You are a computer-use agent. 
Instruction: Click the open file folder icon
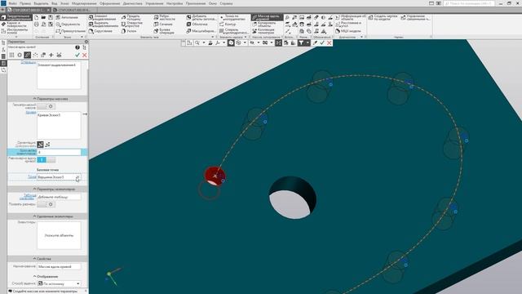point(43,17)
